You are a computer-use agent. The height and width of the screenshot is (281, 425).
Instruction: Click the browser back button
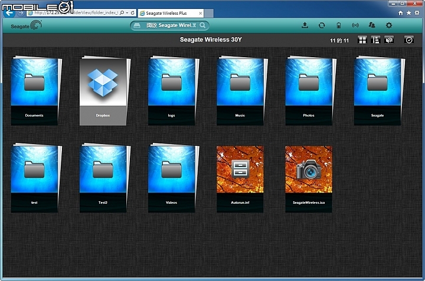click(x=9, y=13)
